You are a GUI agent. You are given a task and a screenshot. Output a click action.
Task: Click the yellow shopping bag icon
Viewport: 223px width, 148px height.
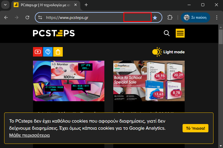coord(58,52)
